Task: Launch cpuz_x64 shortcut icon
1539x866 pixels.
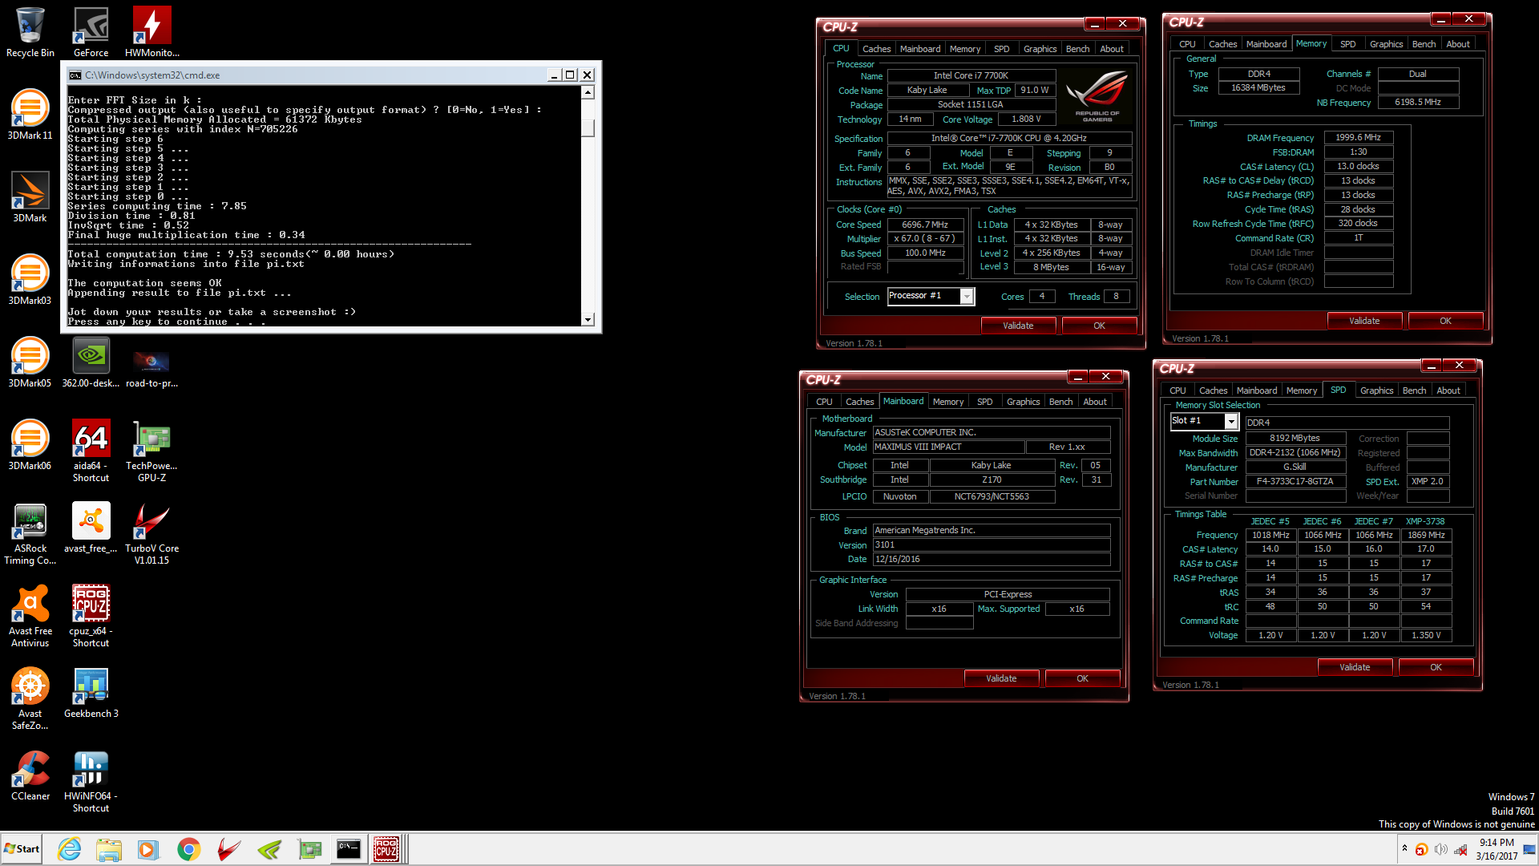Action: pyautogui.click(x=91, y=616)
